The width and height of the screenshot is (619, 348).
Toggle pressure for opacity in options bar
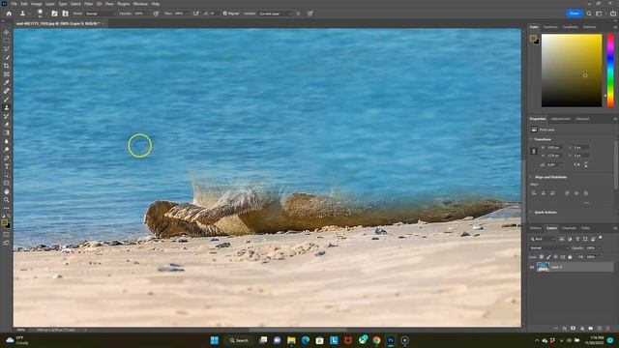(x=157, y=14)
